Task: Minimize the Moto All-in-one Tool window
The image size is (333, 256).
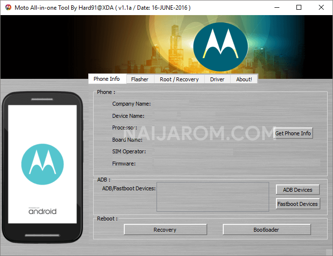Action: 277,7
